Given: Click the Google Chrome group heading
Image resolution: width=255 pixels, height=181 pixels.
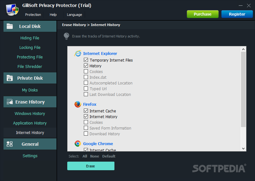Looking at the screenshot, I should [98, 144].
